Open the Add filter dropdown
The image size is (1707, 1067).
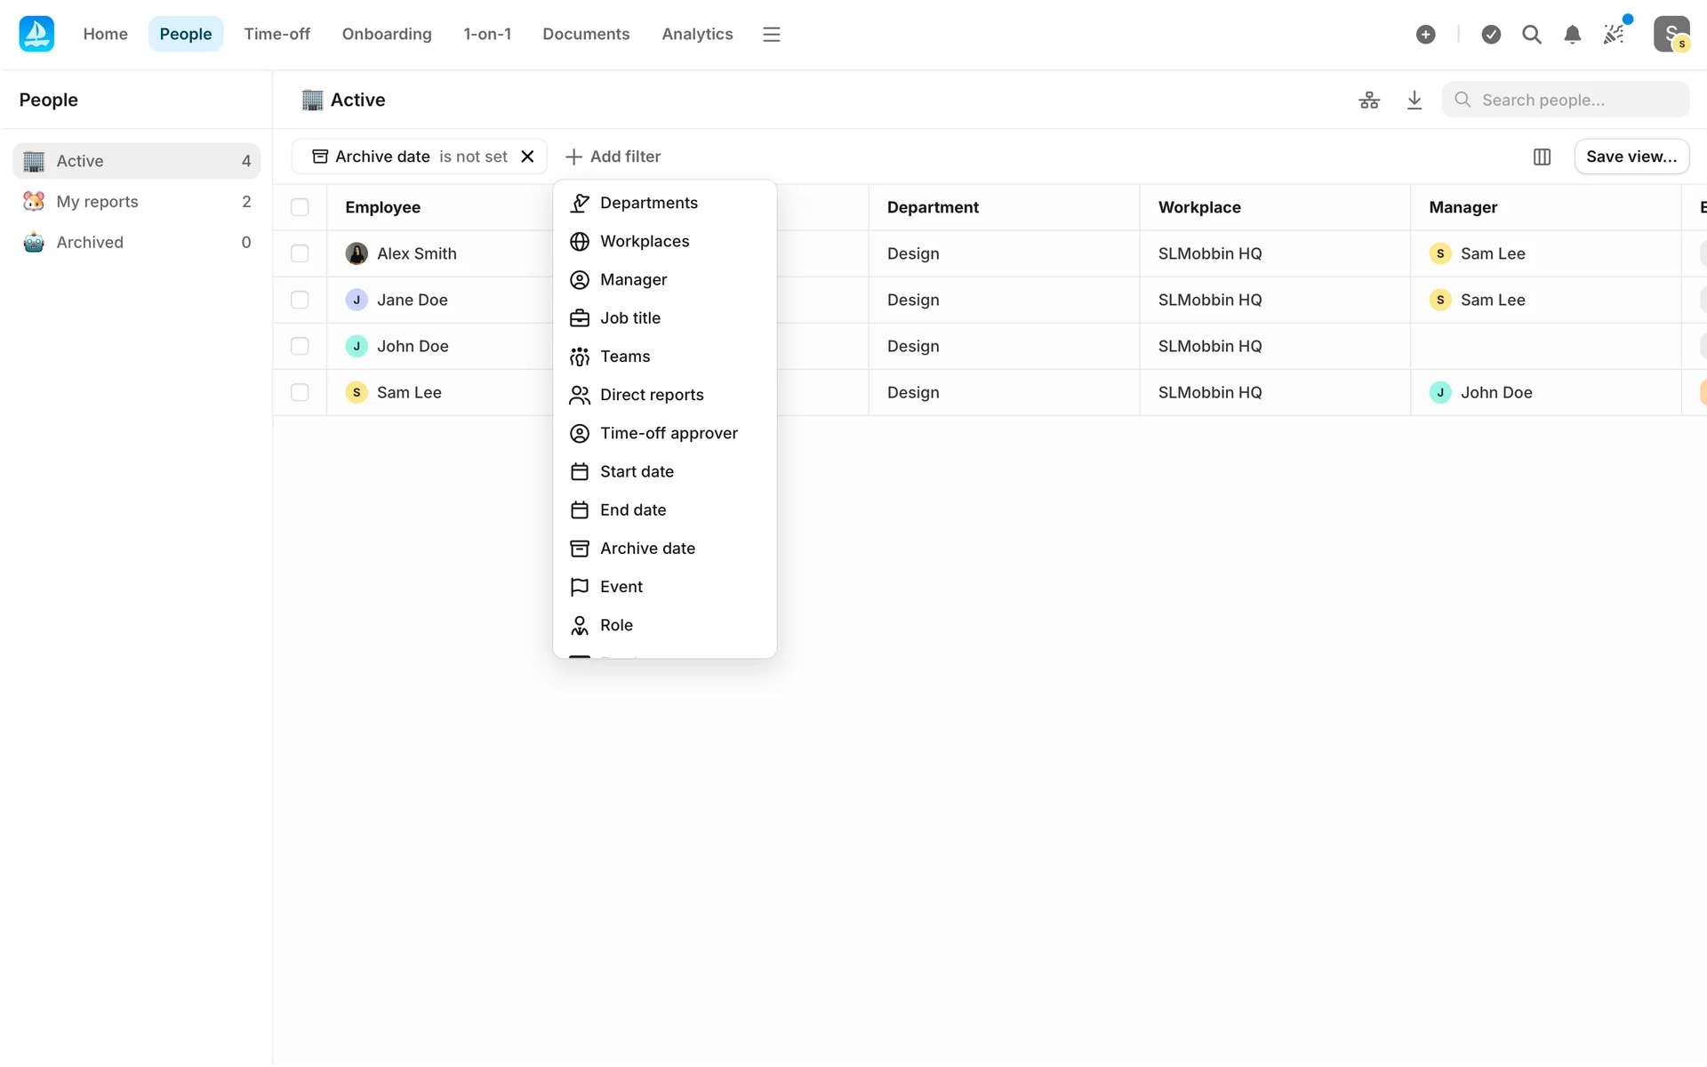click(613, 156)
